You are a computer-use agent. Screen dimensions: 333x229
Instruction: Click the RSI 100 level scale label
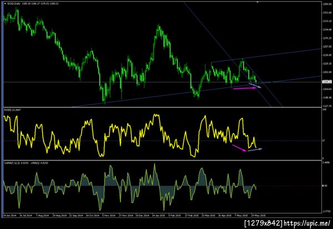pos(324,110)
